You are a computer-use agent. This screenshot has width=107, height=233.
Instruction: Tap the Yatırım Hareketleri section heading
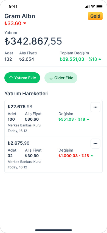(27, 94)
